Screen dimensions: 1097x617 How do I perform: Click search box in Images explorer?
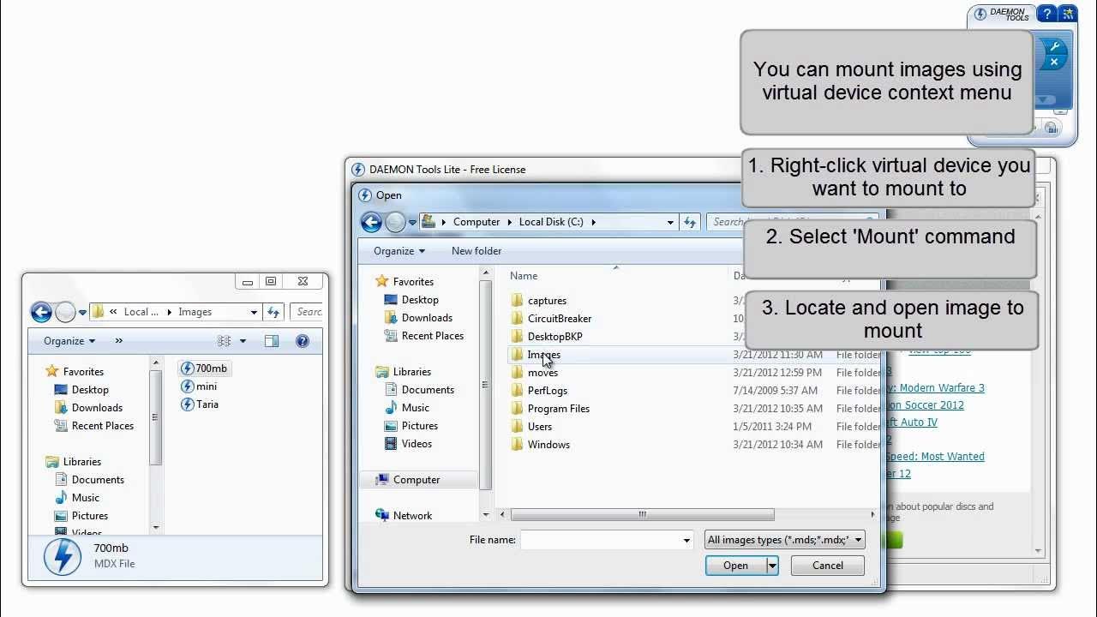pos(307,312)
